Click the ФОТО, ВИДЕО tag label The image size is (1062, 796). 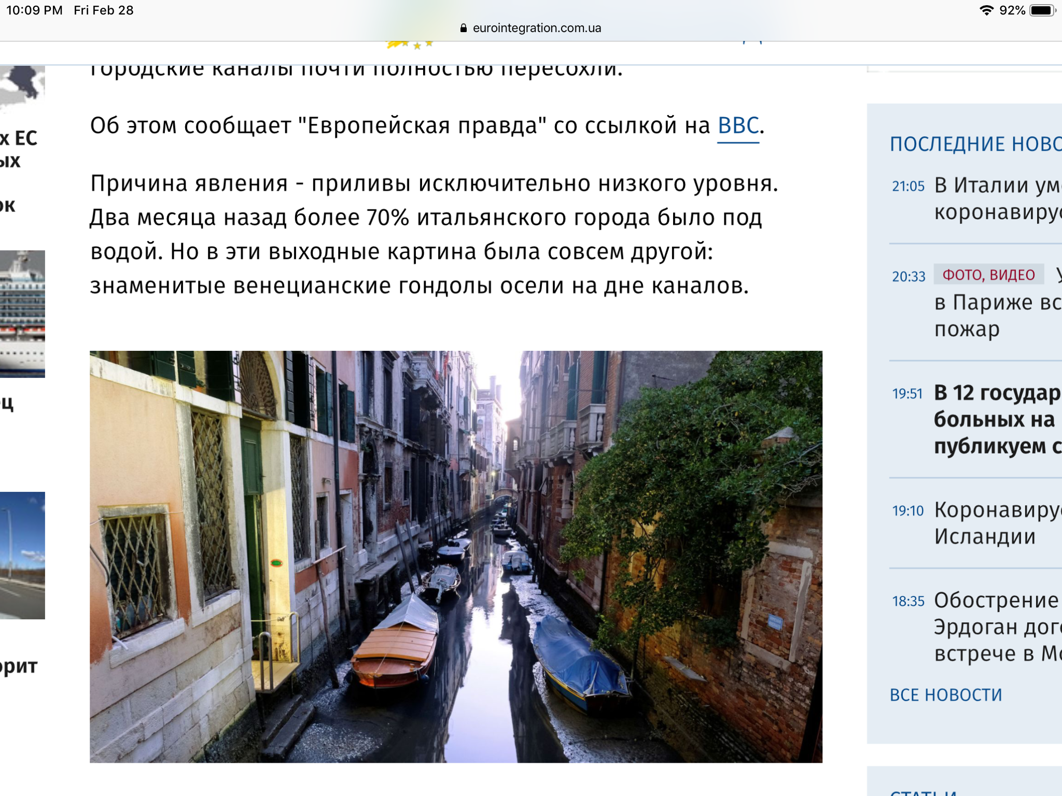(988, 275)
